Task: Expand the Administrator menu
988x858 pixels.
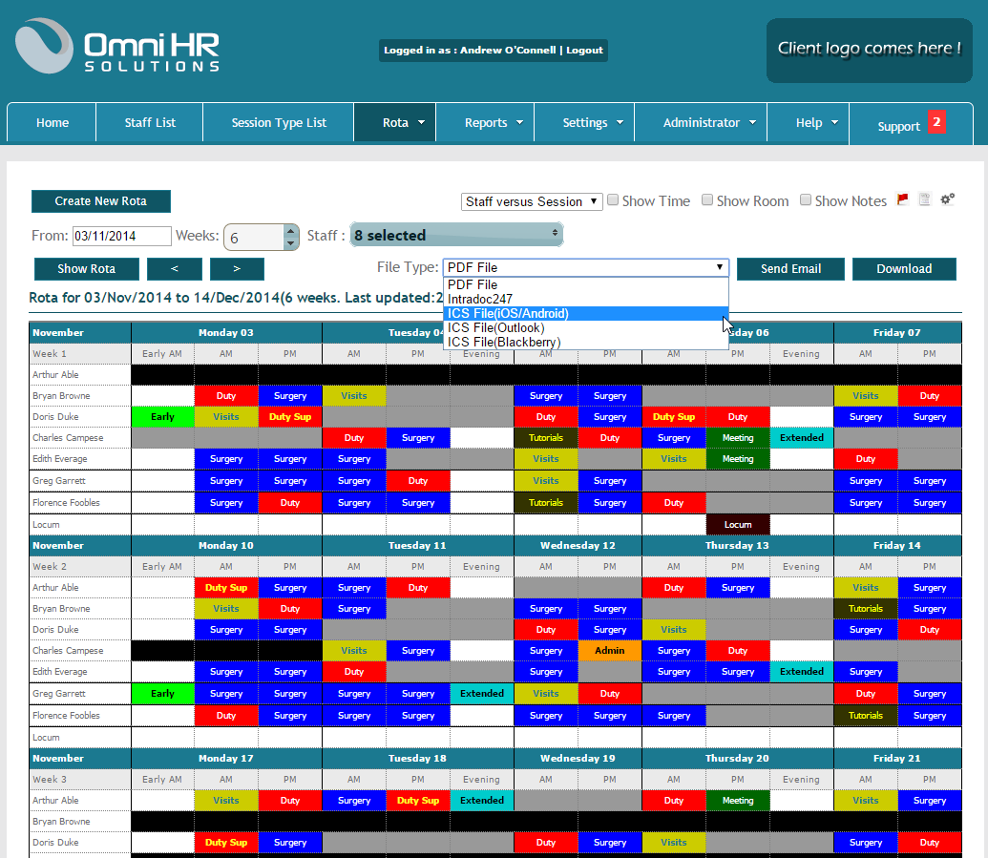Action: [702, 123]
